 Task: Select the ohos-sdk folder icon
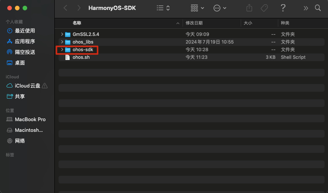click(68, 50)
